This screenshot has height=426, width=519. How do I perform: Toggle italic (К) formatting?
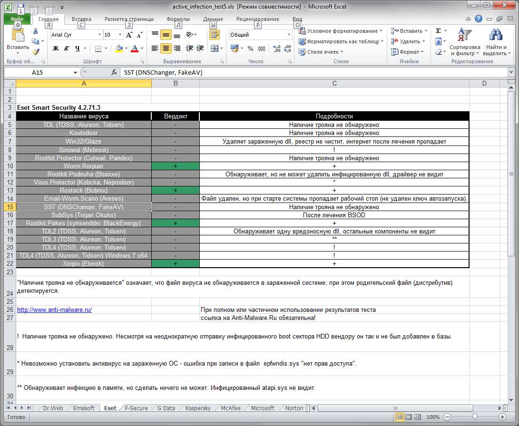(66, 48)
